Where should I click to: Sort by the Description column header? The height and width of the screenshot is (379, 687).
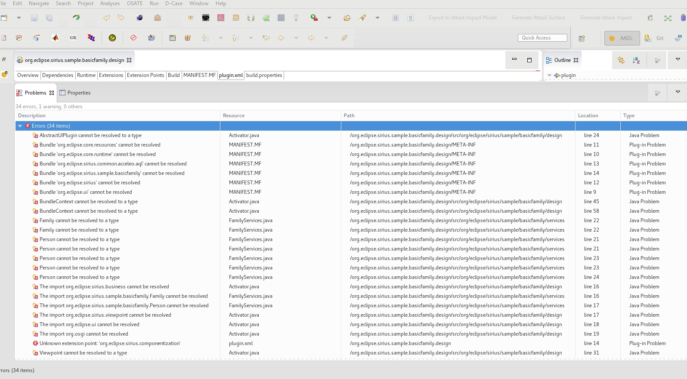118,116
